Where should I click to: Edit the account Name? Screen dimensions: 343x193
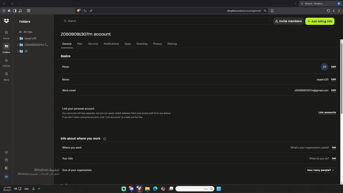pyautogui.click(x=334, y=79)
